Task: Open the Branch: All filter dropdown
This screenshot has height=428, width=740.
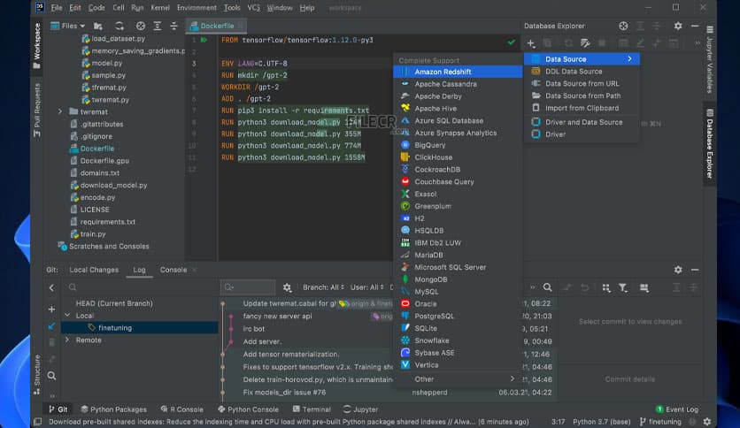Action: pyautogui.click(x=323, y=287)
